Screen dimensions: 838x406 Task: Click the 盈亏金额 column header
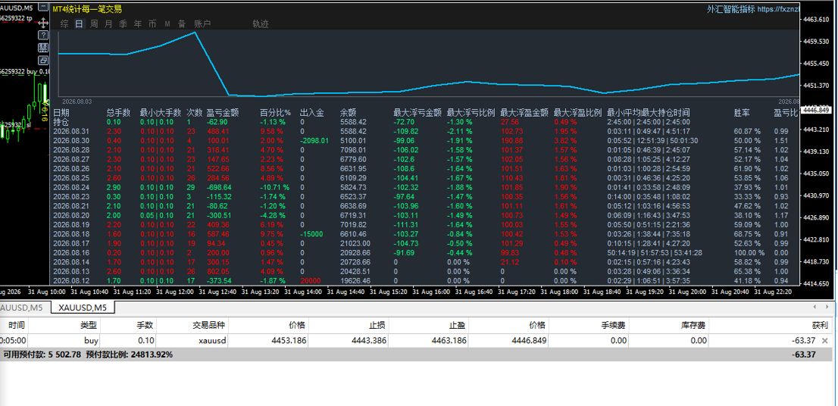point(222,113)
